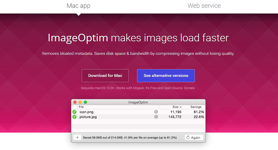Switch to the Mac app tab
The width and height of the screenshot is (278, 150).
coord(78,6)
